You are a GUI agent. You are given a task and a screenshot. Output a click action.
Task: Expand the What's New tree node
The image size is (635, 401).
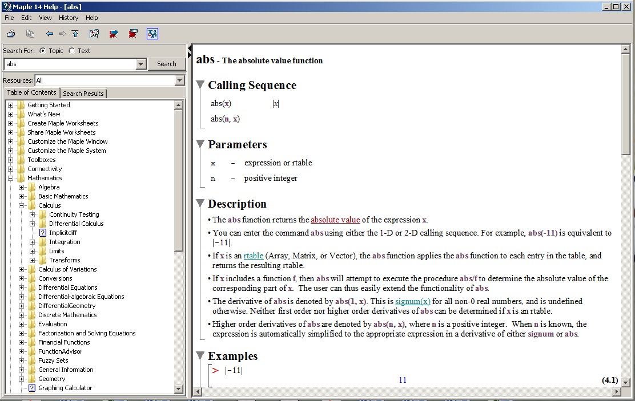click(x=10, y=114)
